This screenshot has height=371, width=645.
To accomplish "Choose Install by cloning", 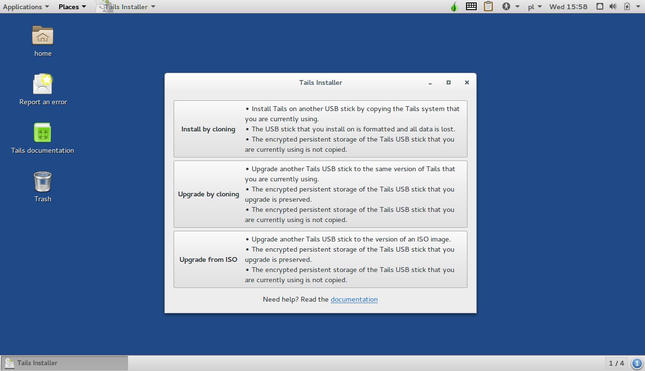I will (321, 129).
